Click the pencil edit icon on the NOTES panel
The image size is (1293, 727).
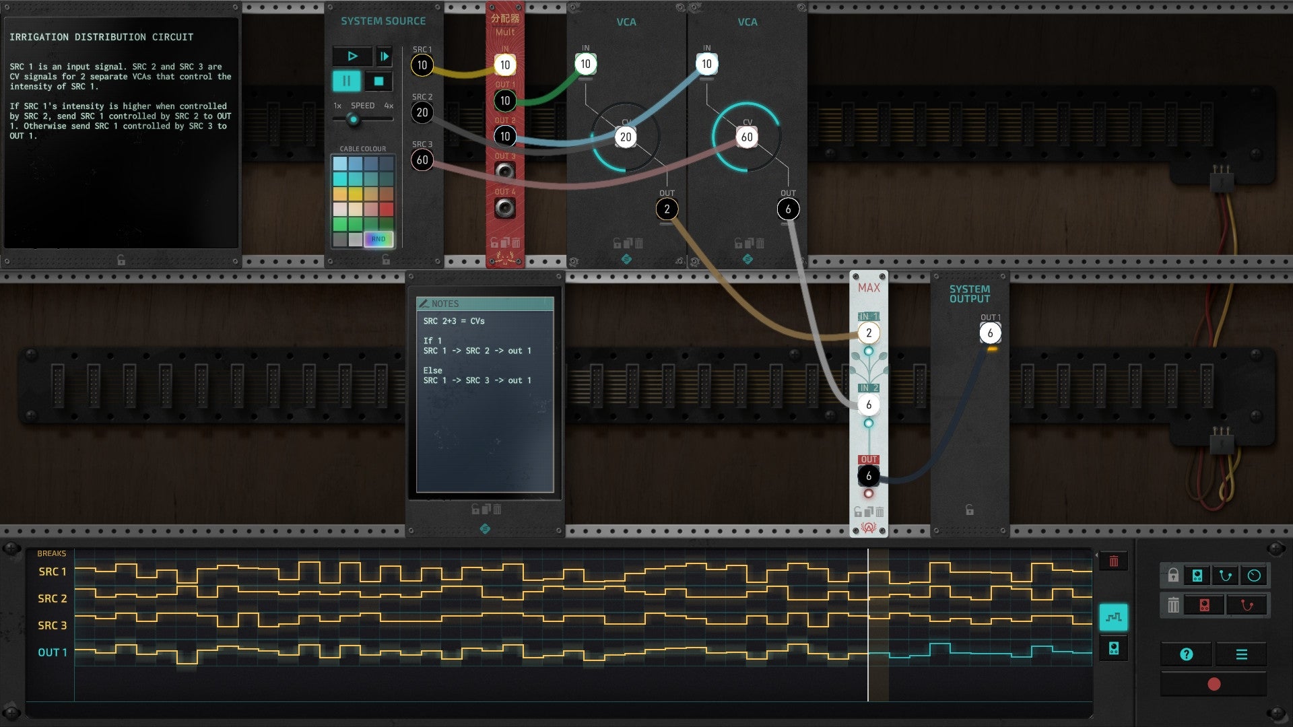click(x=424, y=304)
